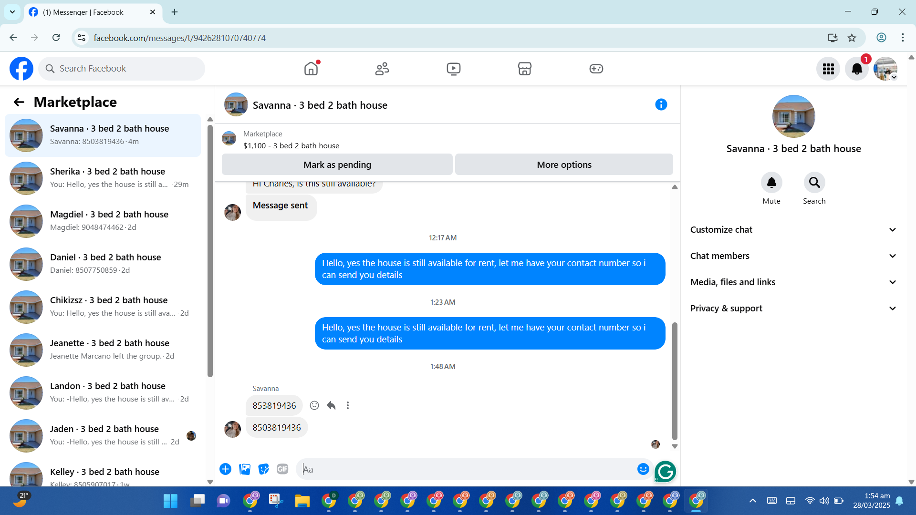The height and width of the screenshot is (515, 916).
Task: Click the conversation list scrollbar
Action: point(210,250)
